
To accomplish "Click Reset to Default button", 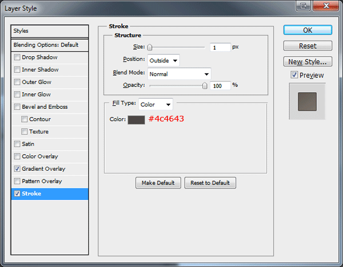I will (210, 183).
